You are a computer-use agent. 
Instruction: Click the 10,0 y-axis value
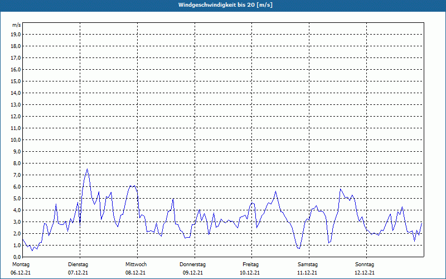(16, 140)
